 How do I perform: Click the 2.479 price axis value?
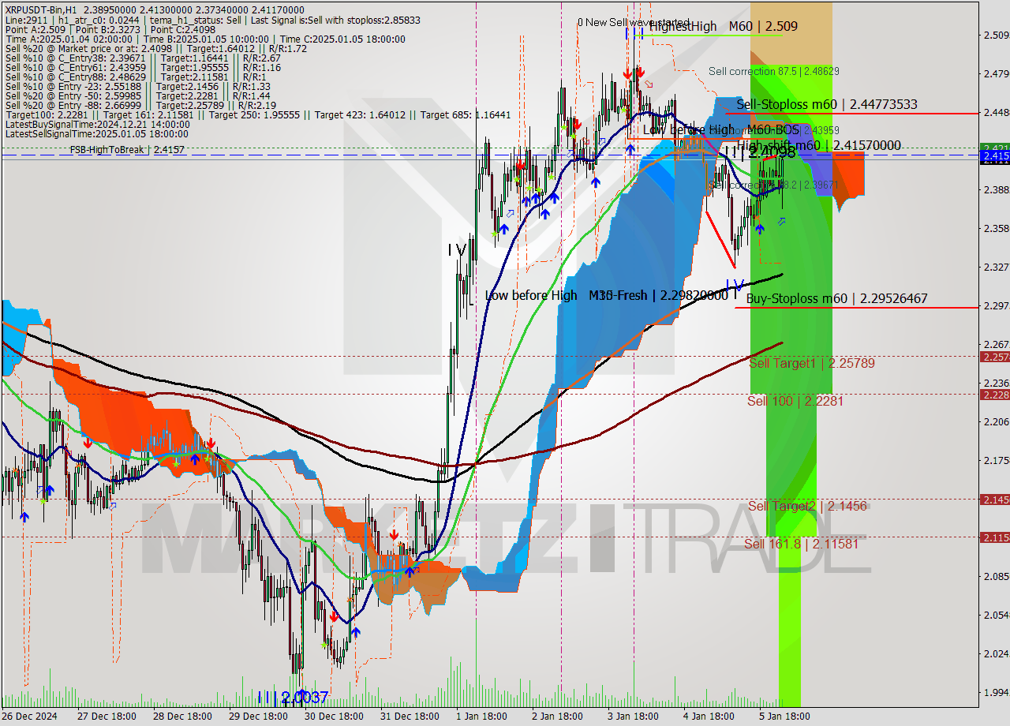coord(996,73)
